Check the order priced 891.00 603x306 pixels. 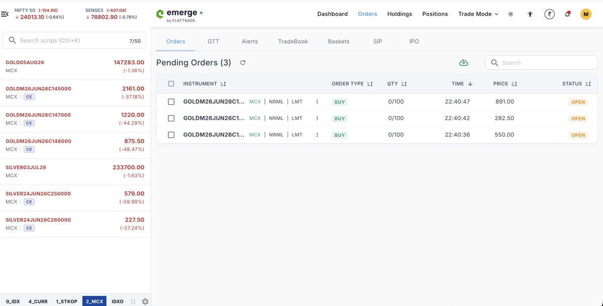(x=171, y=102)
